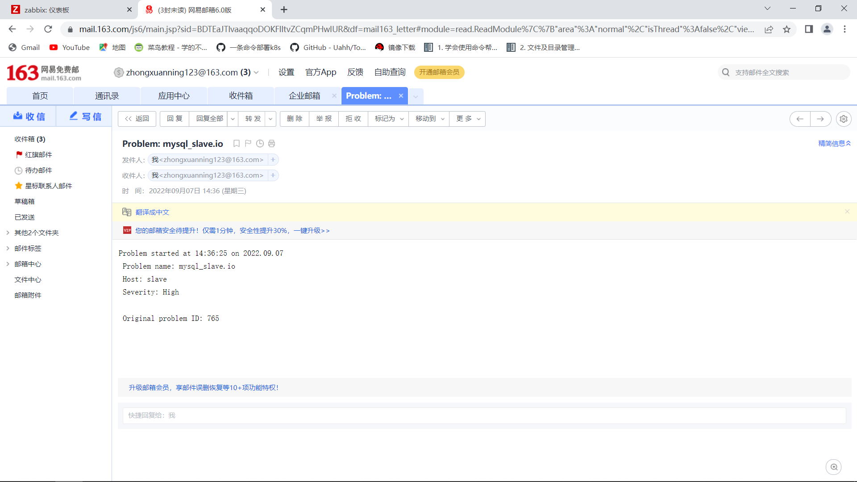The width and height of the screenshot is (857, 482).
Task: Expand the reply-all dropdown arrow
Action: click(233, 119)
